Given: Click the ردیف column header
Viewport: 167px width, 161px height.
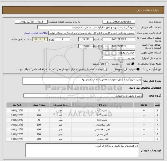Looking at the screenshot, I should [157, 105].
